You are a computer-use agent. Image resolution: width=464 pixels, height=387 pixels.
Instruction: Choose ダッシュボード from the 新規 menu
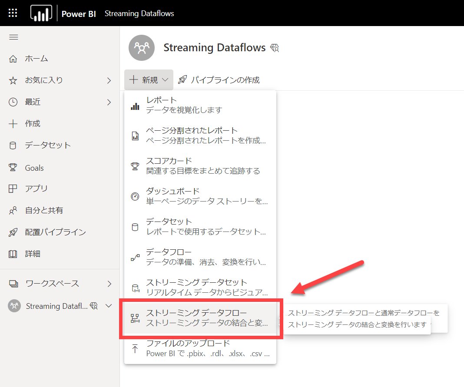click(200, 196)
